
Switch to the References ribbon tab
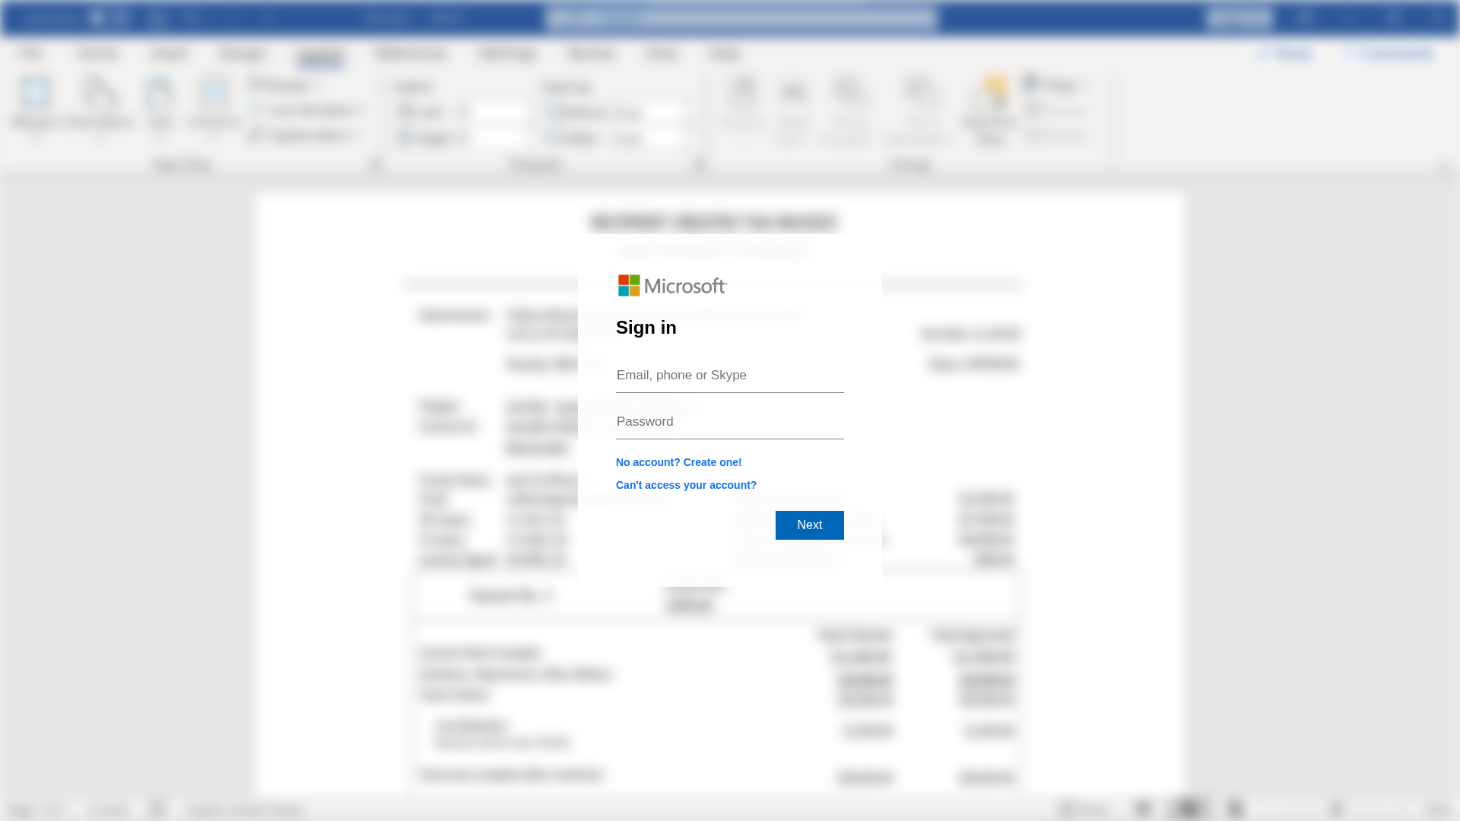(x=411, y=54)
